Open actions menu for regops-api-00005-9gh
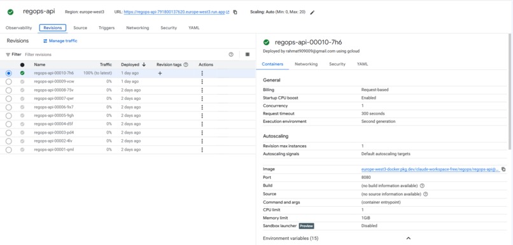Viewport: 513px width, 245px height. point(202,115)
